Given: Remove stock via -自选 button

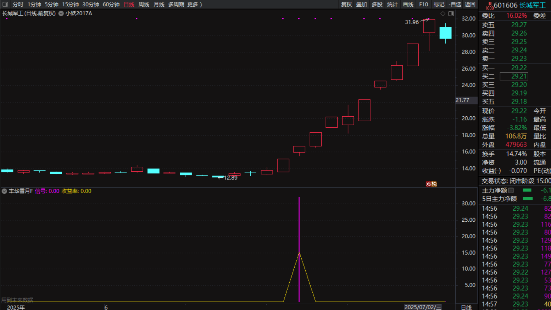Looking at the screenshot, I should click(x=455, y=4).
